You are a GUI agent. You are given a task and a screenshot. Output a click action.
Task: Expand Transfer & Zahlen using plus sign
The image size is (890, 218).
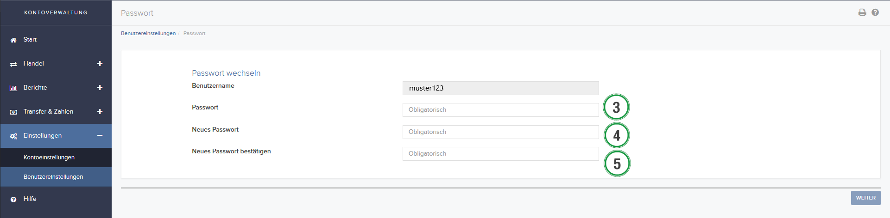point(100,111)
